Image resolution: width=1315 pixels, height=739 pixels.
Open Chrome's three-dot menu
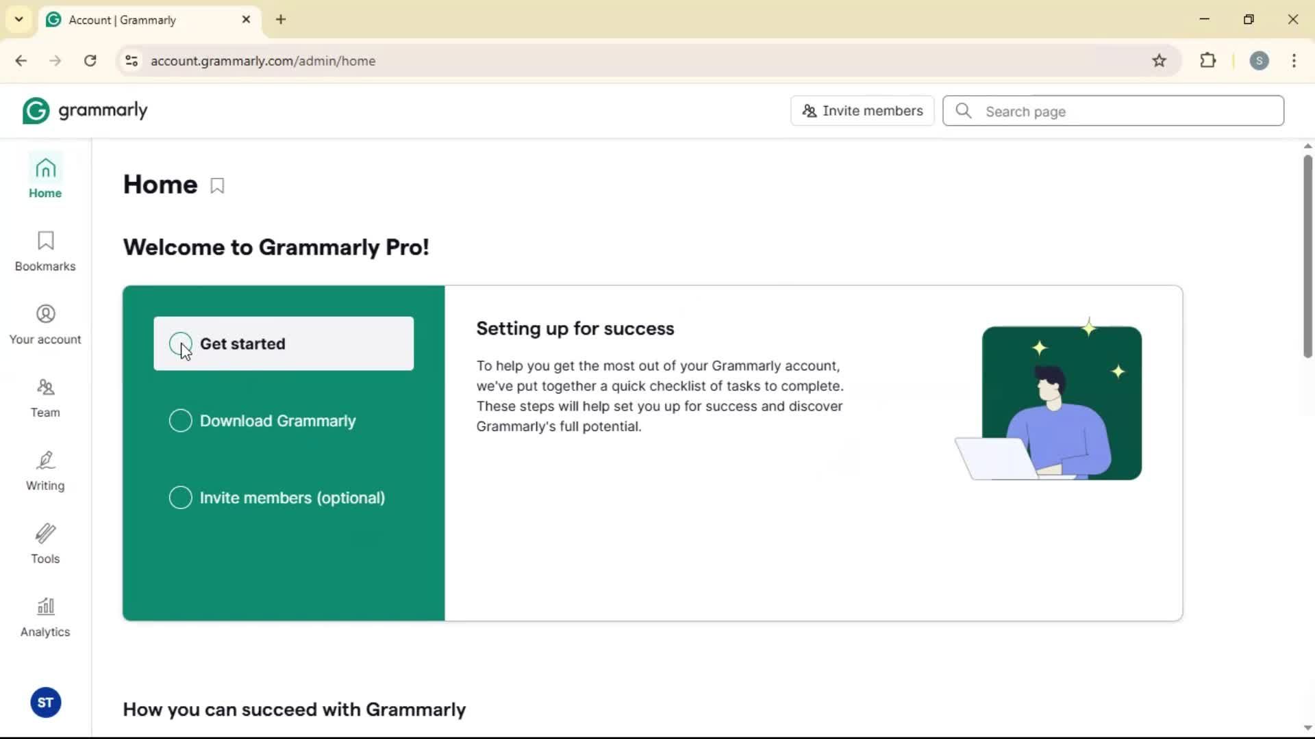coord(1294,61)
